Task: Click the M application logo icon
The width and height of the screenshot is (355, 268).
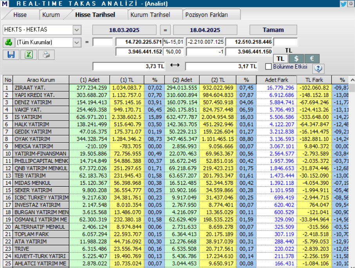Action: [5, 4]
